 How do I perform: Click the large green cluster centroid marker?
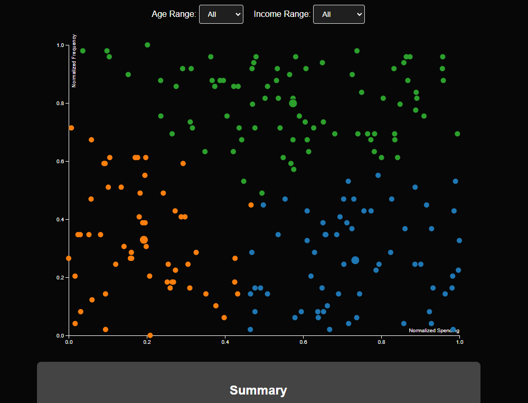[293, 103]
